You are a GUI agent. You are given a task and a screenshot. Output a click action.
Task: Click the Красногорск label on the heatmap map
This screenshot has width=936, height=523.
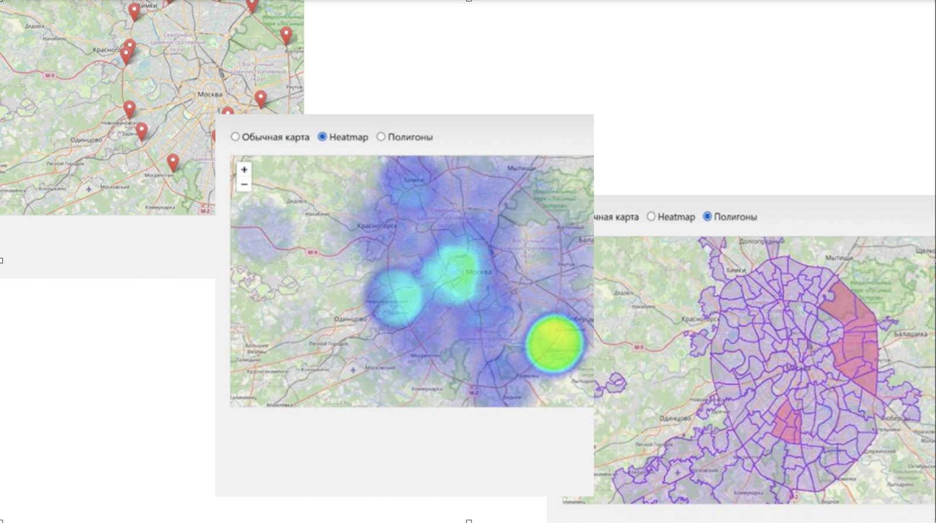coord(377,225)
